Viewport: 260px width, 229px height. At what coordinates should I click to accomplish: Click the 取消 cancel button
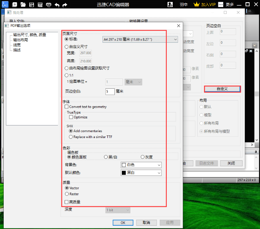pos(146,223)
